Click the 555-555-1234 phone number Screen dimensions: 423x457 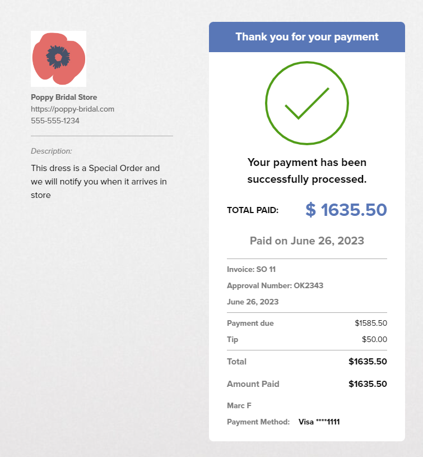[55, 121]
